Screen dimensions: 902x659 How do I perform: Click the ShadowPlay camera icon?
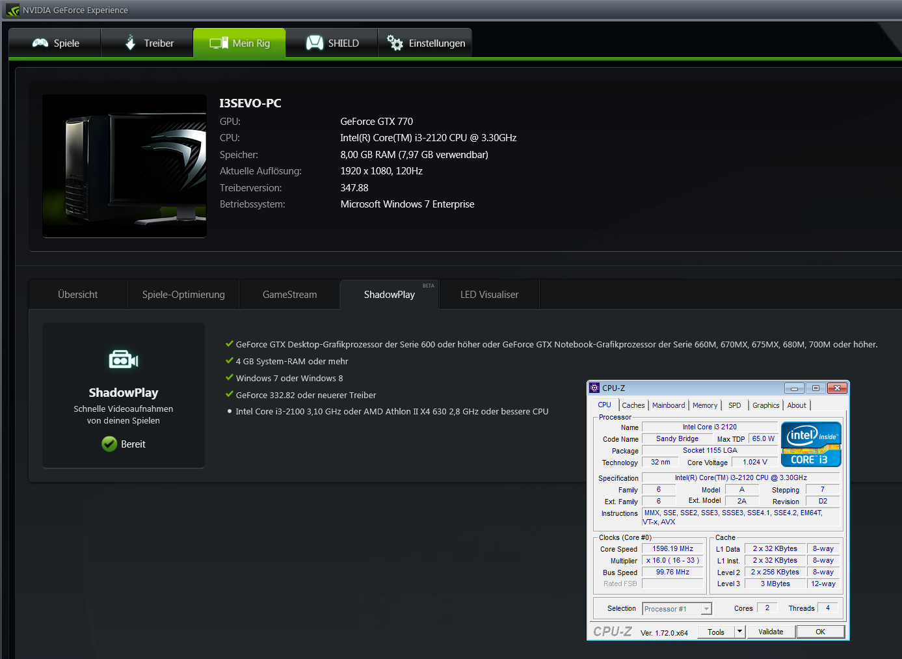[124, 359]
